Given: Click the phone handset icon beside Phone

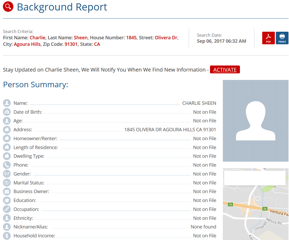Looking at the screenshot, I should click(7, 165).
